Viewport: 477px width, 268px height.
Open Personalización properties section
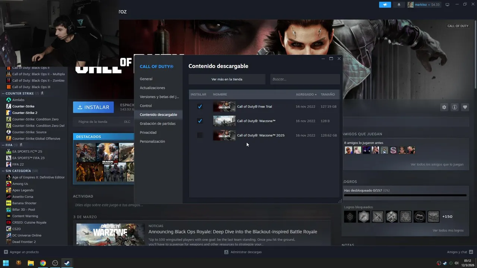[x=152, y=141]
